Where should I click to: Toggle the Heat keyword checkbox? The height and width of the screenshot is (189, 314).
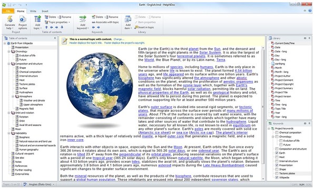coord(277,157)
